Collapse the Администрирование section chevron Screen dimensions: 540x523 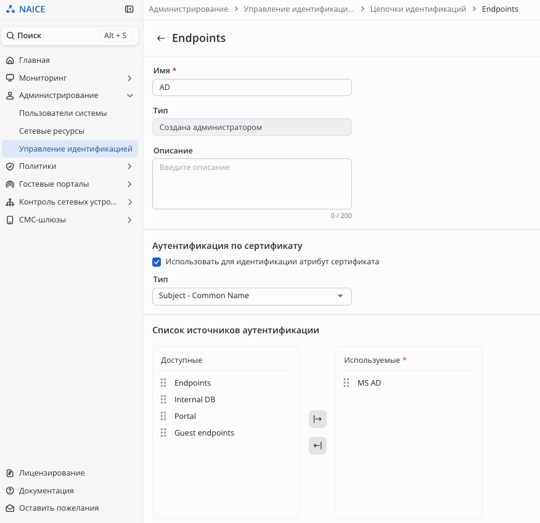(x=129, y=95)
